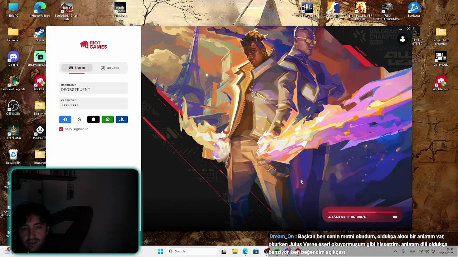Image resolution: width=458 pixels, height=257 pixels.
Task: Sign in with Apple
Action: (x=93, y=120)
